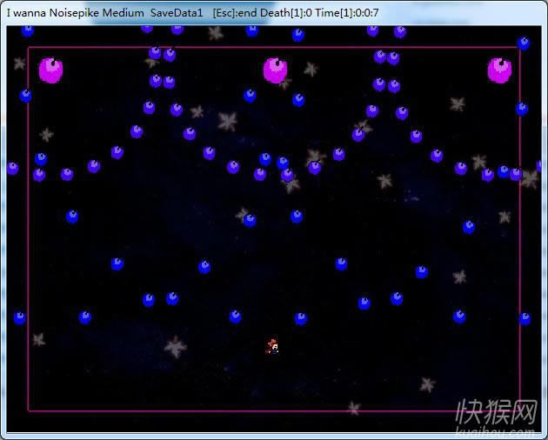Viewport: 548px width, 440px height.
Task: Click the large magenta cherry at top-center
Action: coord(275,70)
